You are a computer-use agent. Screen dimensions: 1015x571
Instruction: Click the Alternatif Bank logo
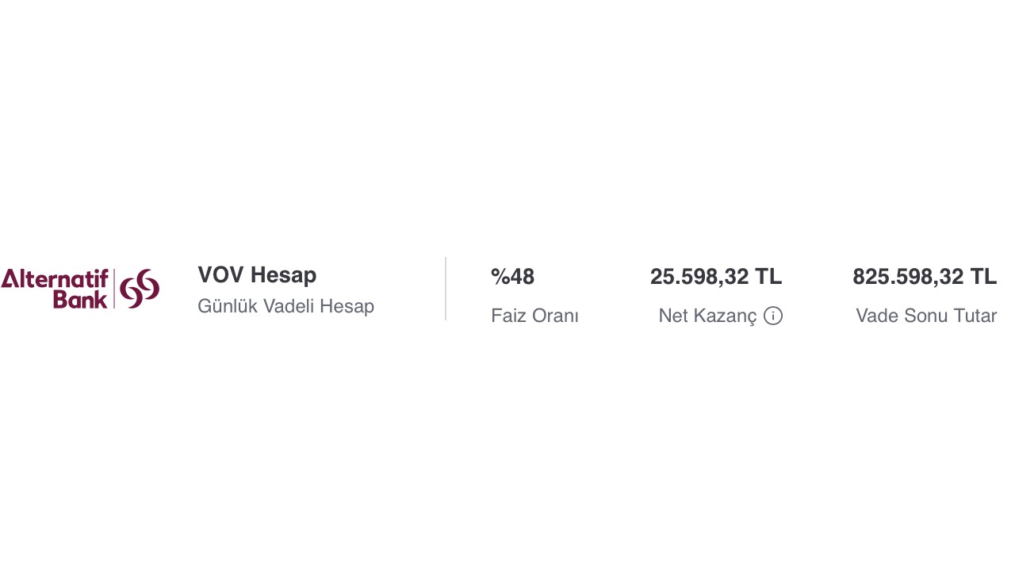click(80, 289)
